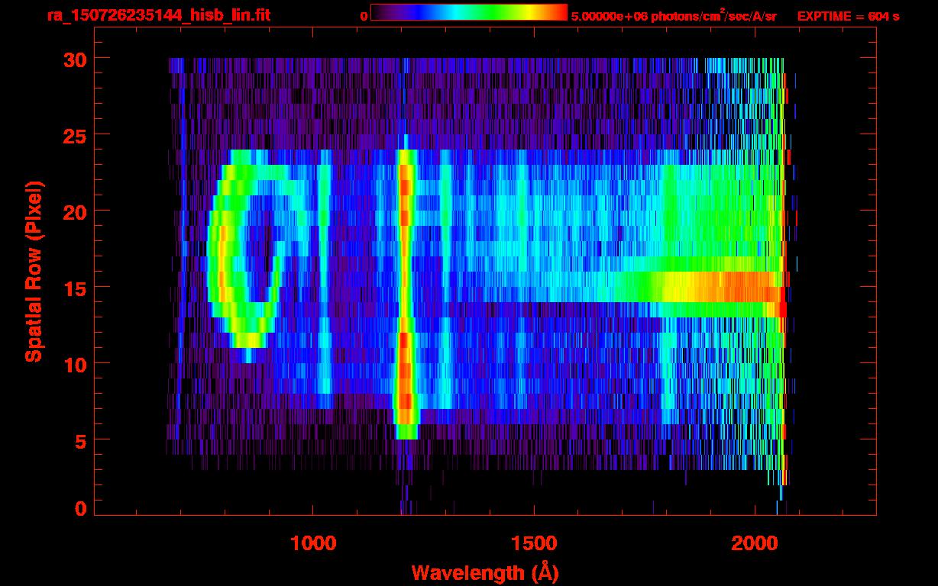Click the y-axis tick label 15

click(x=75, y=288)
